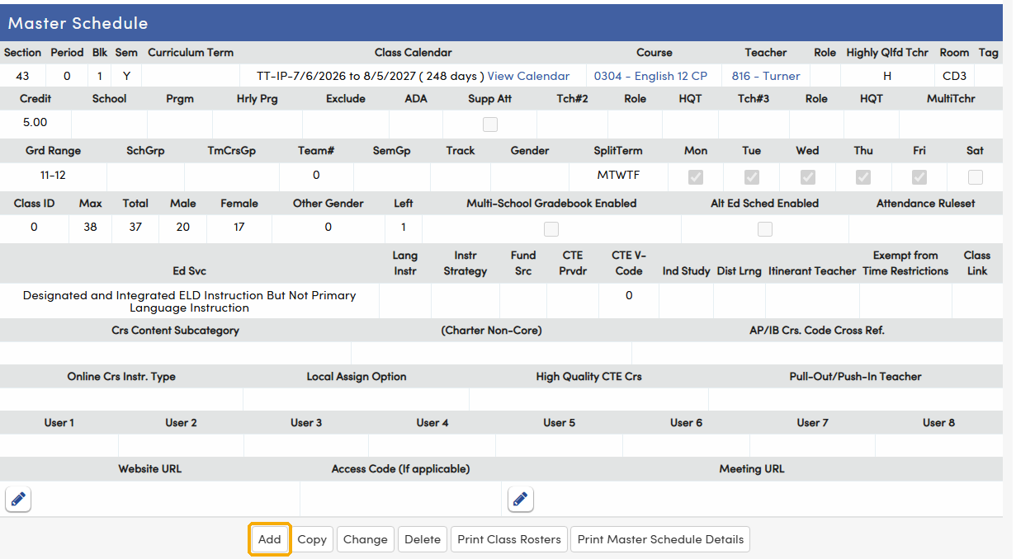Click the Class Calendar column header
Screen dimensions: 1016x559
coord(413,52)
